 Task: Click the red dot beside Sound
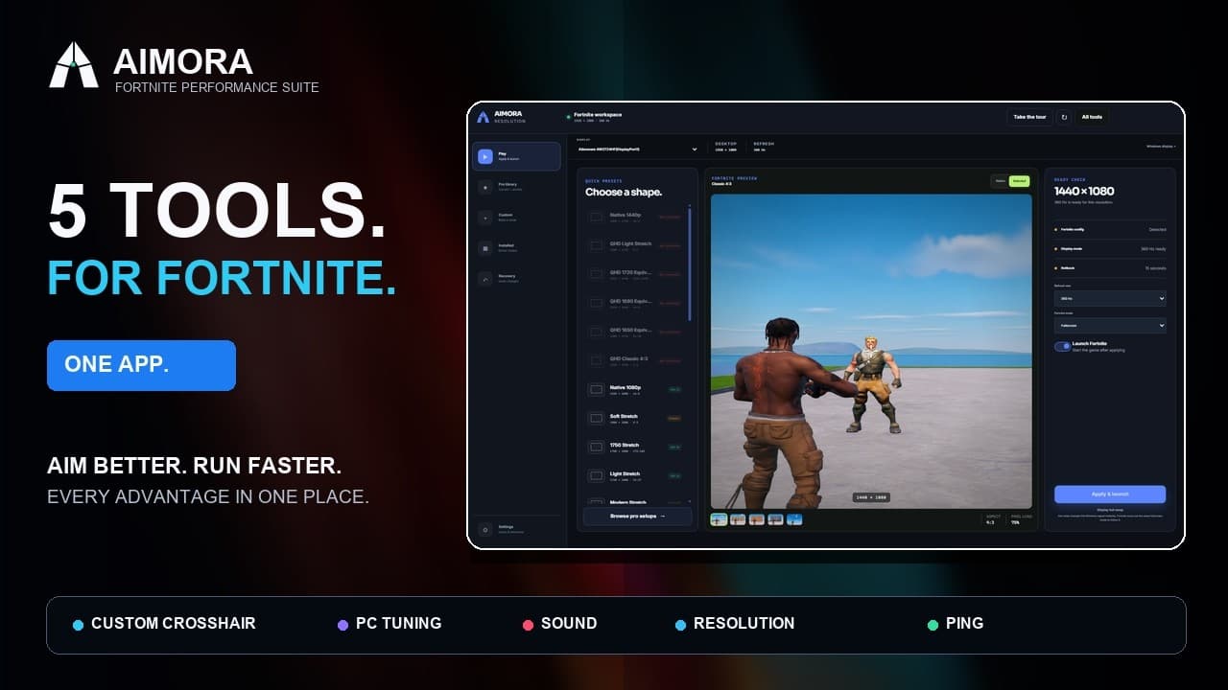click(528, 625)
